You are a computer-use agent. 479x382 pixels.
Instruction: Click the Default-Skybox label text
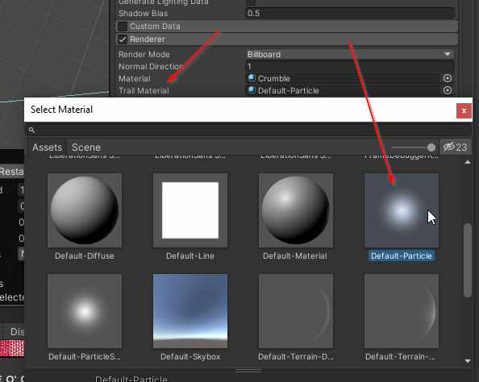(x=190, y=357)
